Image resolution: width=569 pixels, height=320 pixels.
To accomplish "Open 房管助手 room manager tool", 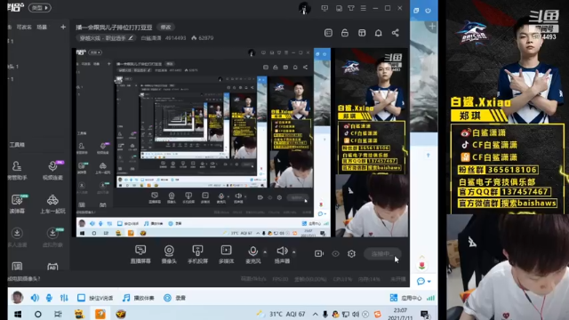I will [x=17, y=170].
